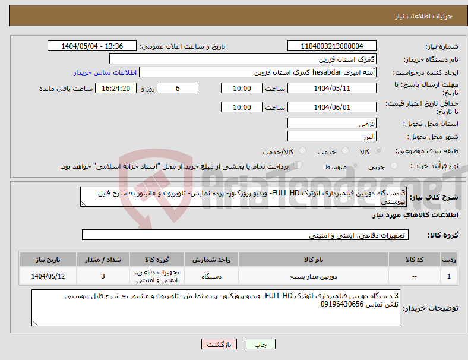Click the delivery province field قزوین
468x360 pixels.
tap(331, 123)
